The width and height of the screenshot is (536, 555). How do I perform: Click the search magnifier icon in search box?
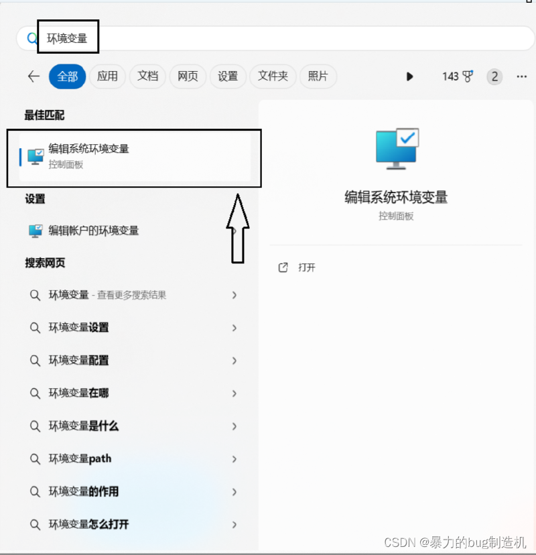point(32,38)
